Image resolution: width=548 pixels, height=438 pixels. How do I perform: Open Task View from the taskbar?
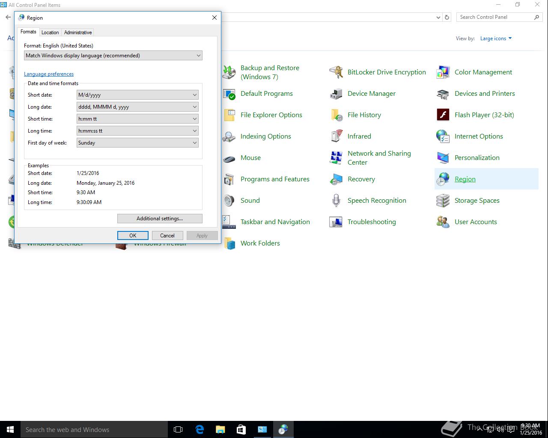point(178,429)
